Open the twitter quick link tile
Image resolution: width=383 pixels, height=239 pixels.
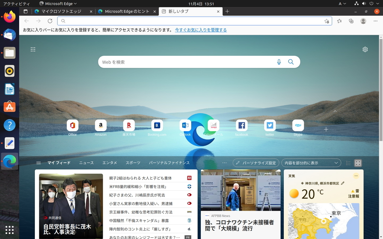tap(270, 126)
